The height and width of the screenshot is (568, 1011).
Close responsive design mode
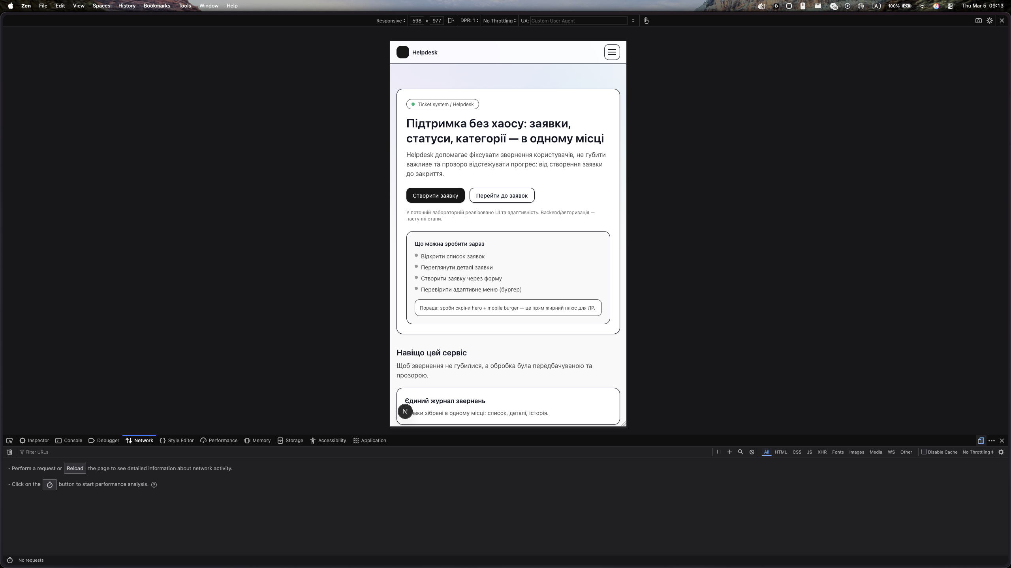[1002, 21]
